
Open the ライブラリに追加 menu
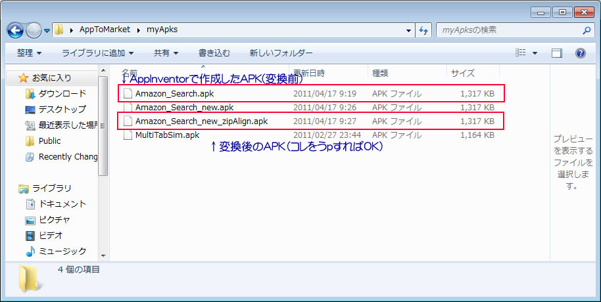point(98,53)
